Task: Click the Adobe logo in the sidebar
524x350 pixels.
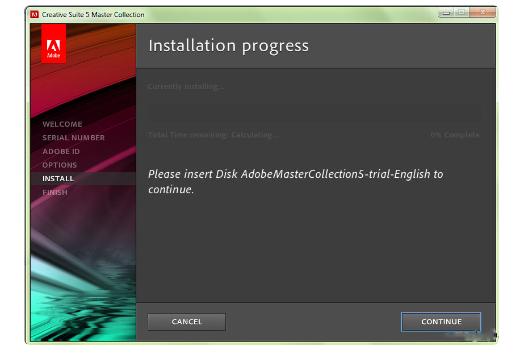Action: tap(53, 43)
